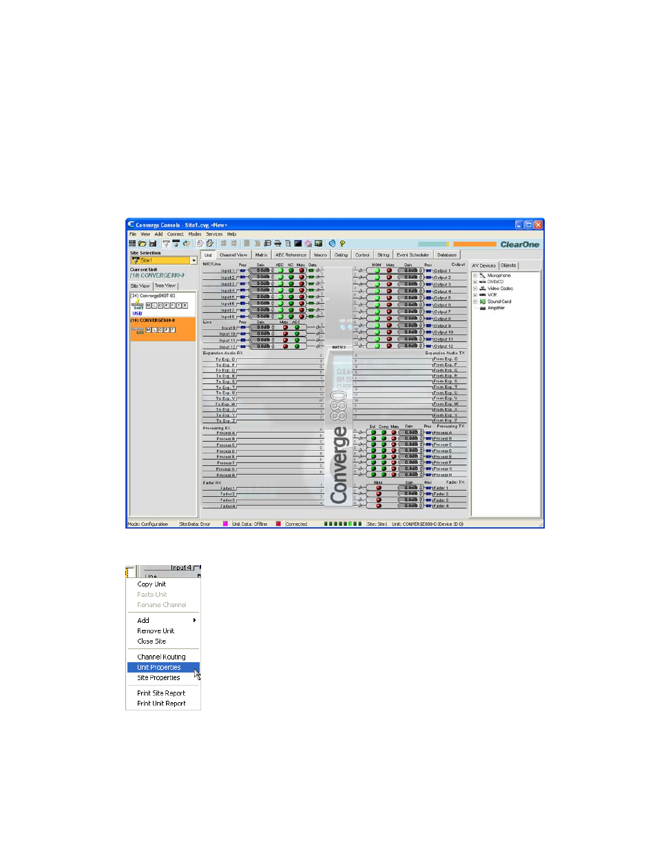Click the Process H label on TX side

tap(442, 475)
